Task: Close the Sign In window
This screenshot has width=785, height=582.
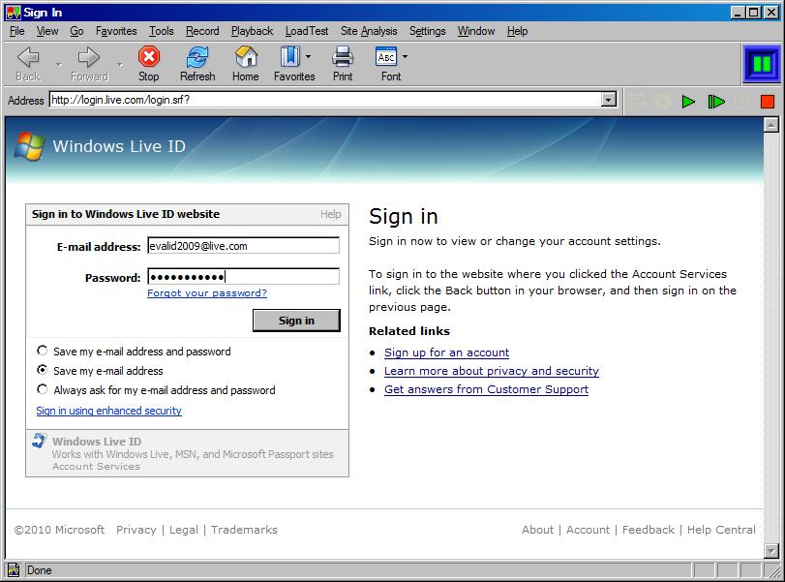Action: pos(771,13)
